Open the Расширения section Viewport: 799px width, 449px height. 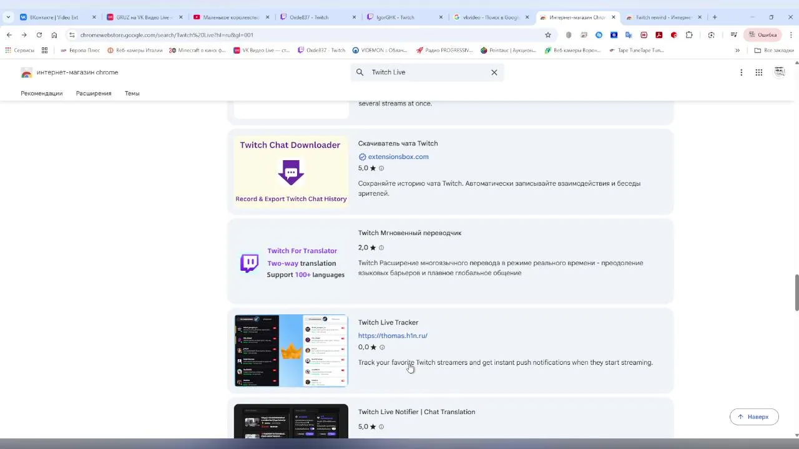94,94
